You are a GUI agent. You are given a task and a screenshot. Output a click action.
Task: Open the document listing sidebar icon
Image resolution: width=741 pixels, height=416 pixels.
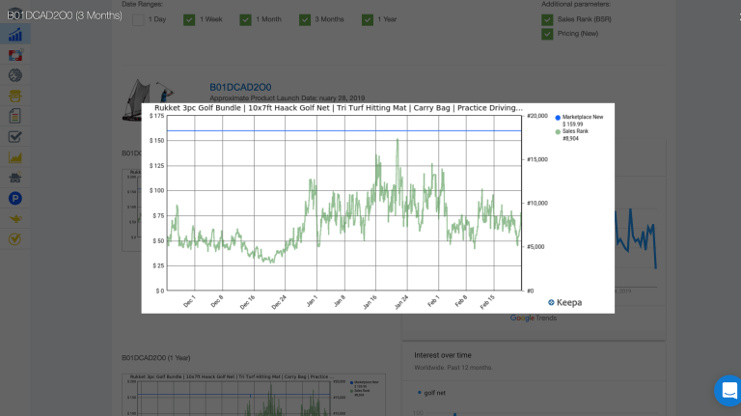click(x=15, y=116)
